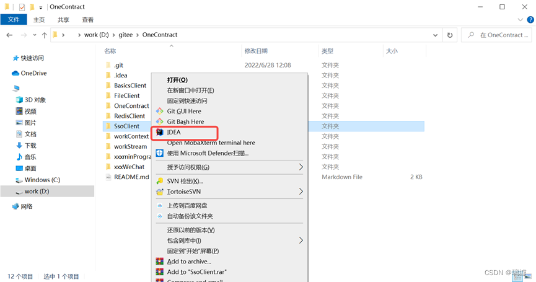Click the 下载 arrow icon in sidebar
The image size is (536, 282).
pos(19,145)
